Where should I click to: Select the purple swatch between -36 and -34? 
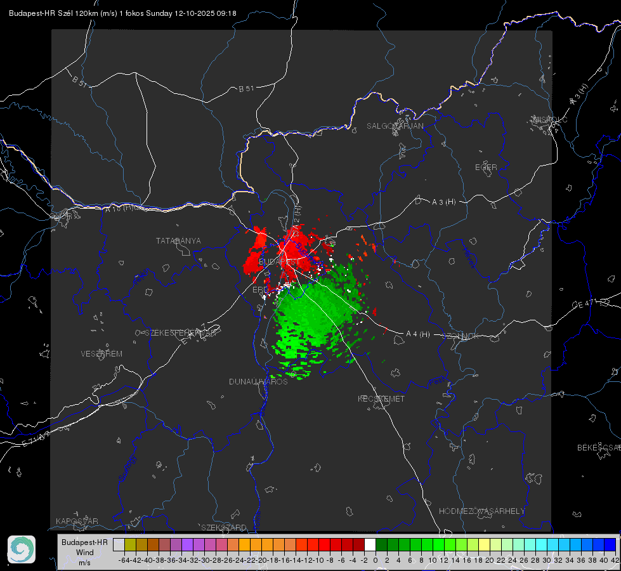click(x=176, y=545)
